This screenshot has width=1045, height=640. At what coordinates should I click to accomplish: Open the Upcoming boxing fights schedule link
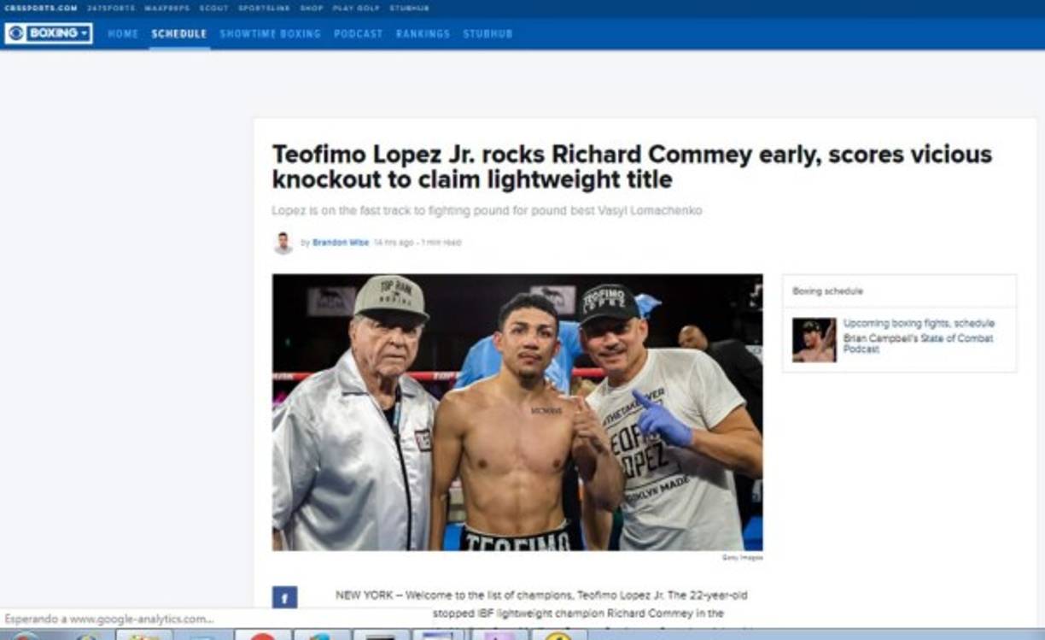point(917,324)
